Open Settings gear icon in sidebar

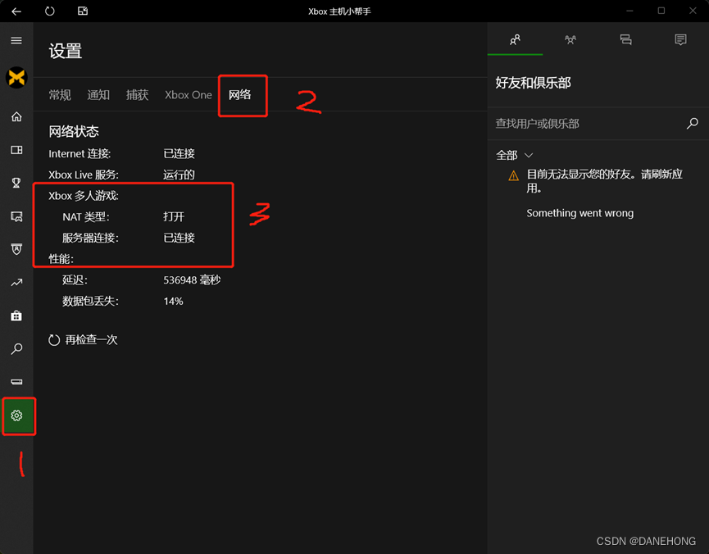(x=16, y=415)
